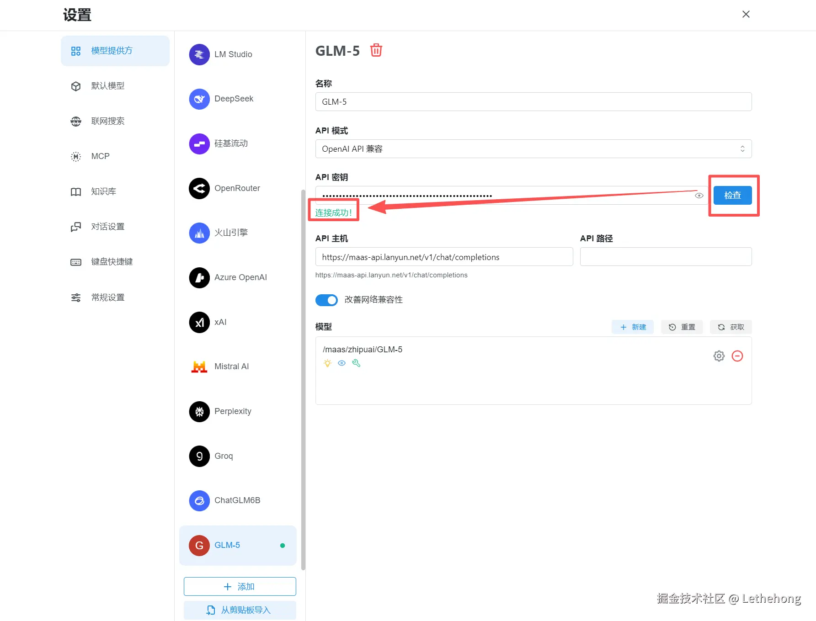This screenshot has width=816, height=621.
Task: Select the 键盘快捷键 label
Action: click(112, 262)
